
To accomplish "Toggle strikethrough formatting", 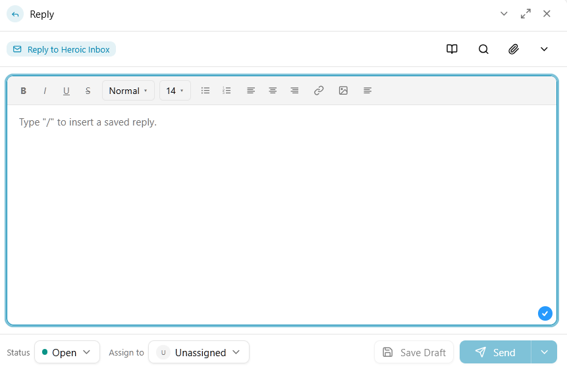I will (88, 91).
